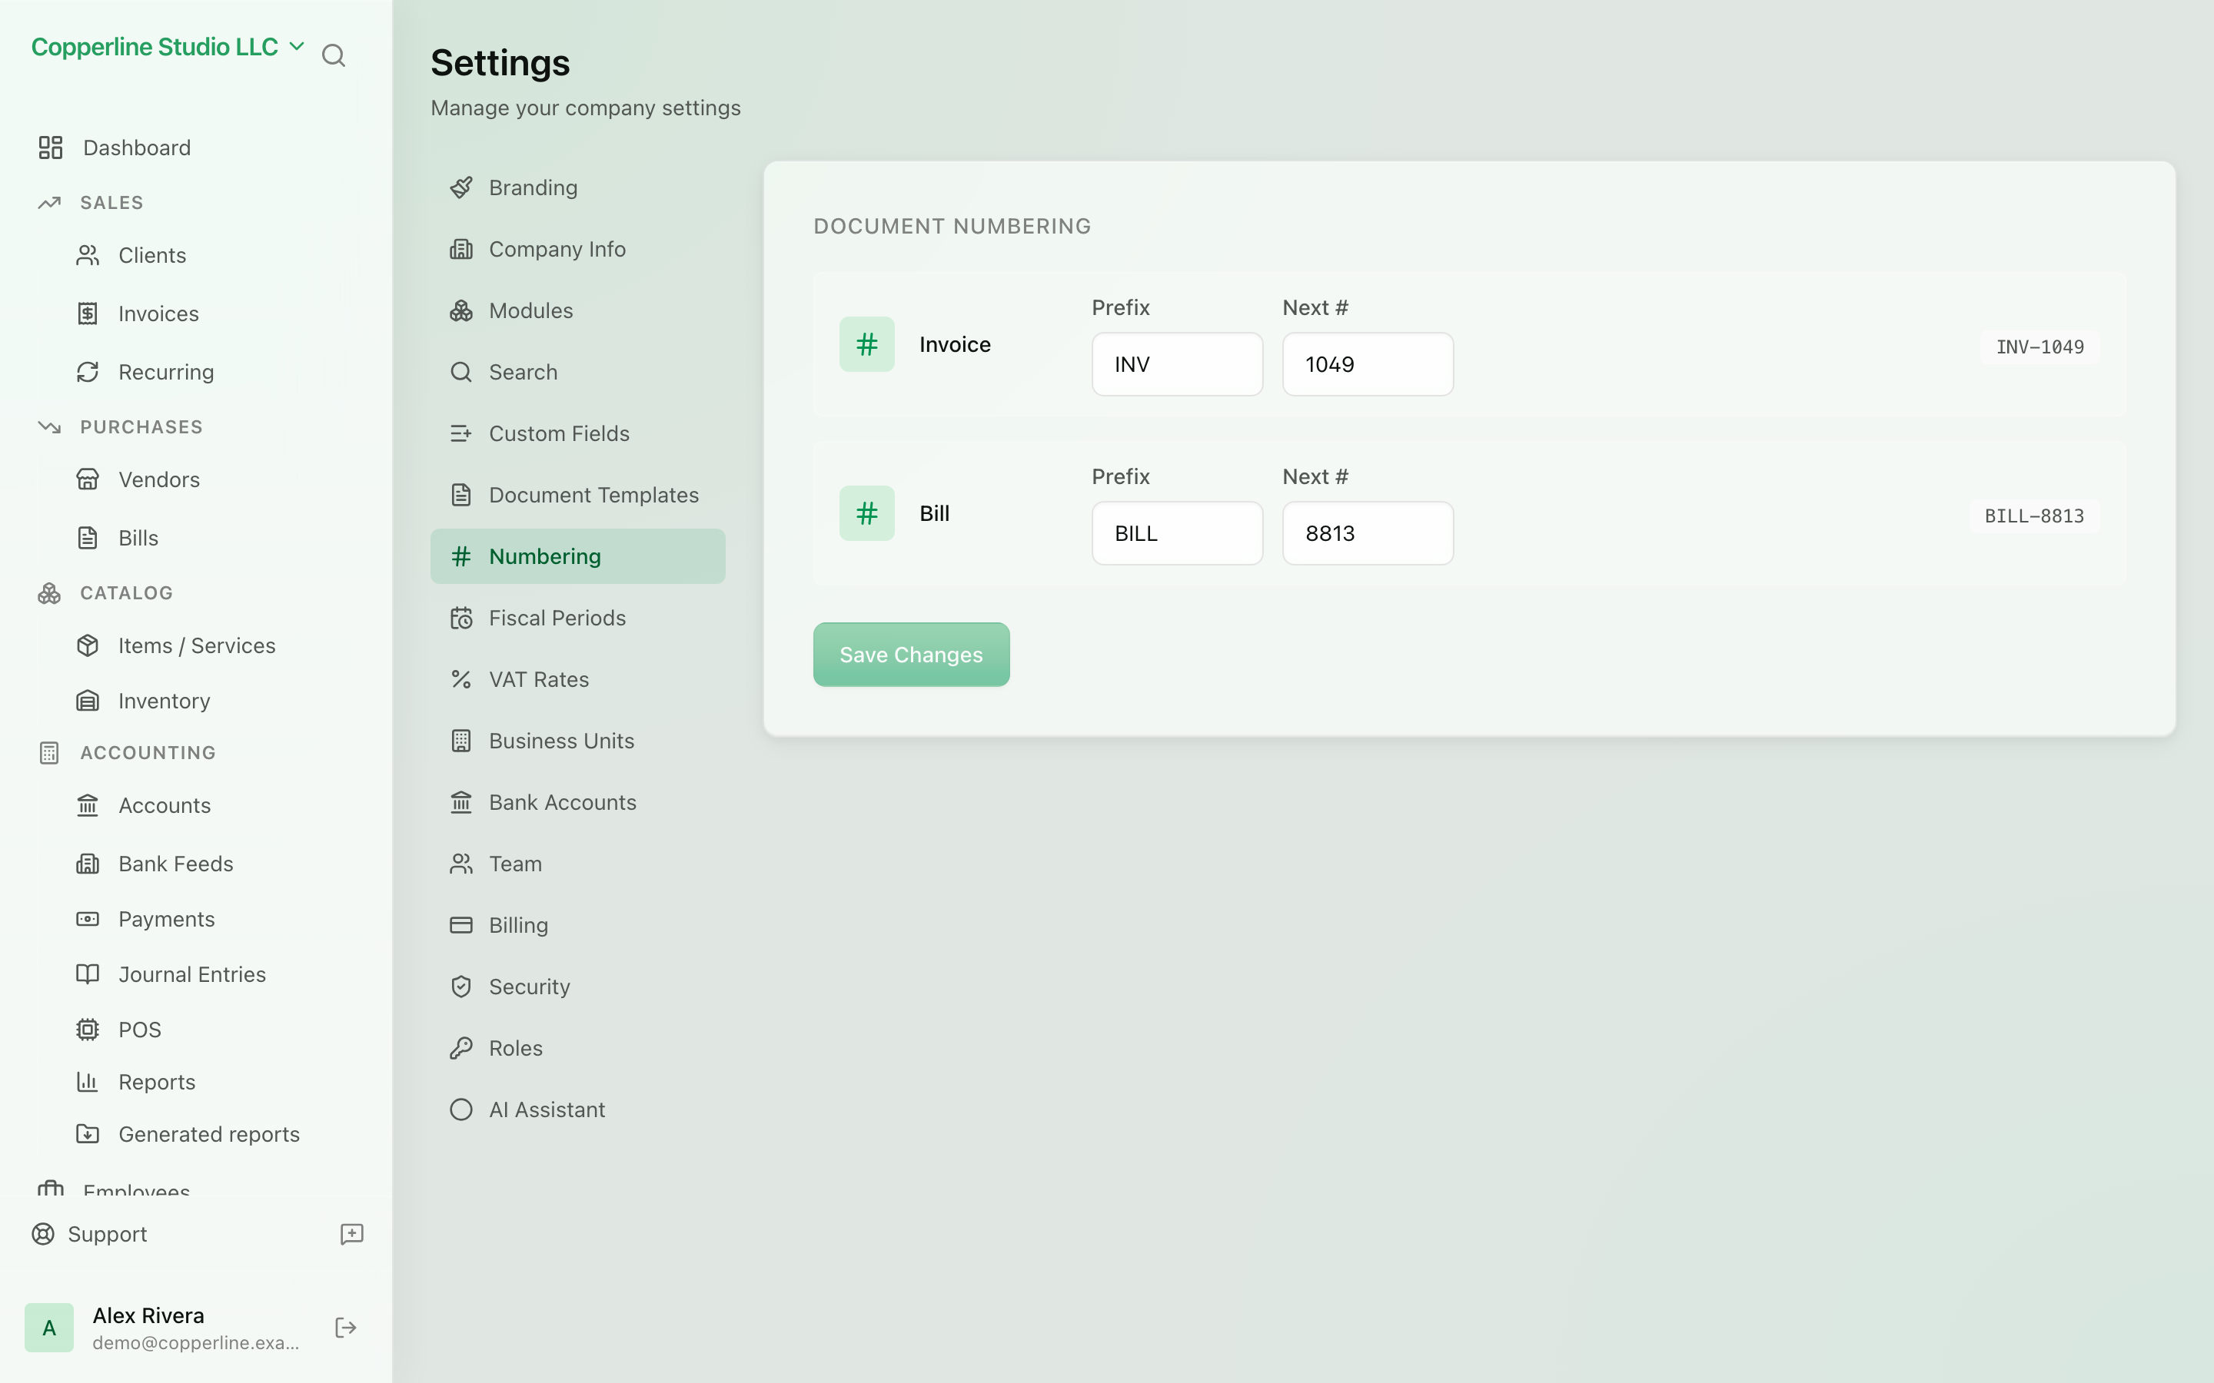Collapse the SALES section header
Viewport: 2214px width, 1383px height.
pyautogui.click(x=111, y=202)
